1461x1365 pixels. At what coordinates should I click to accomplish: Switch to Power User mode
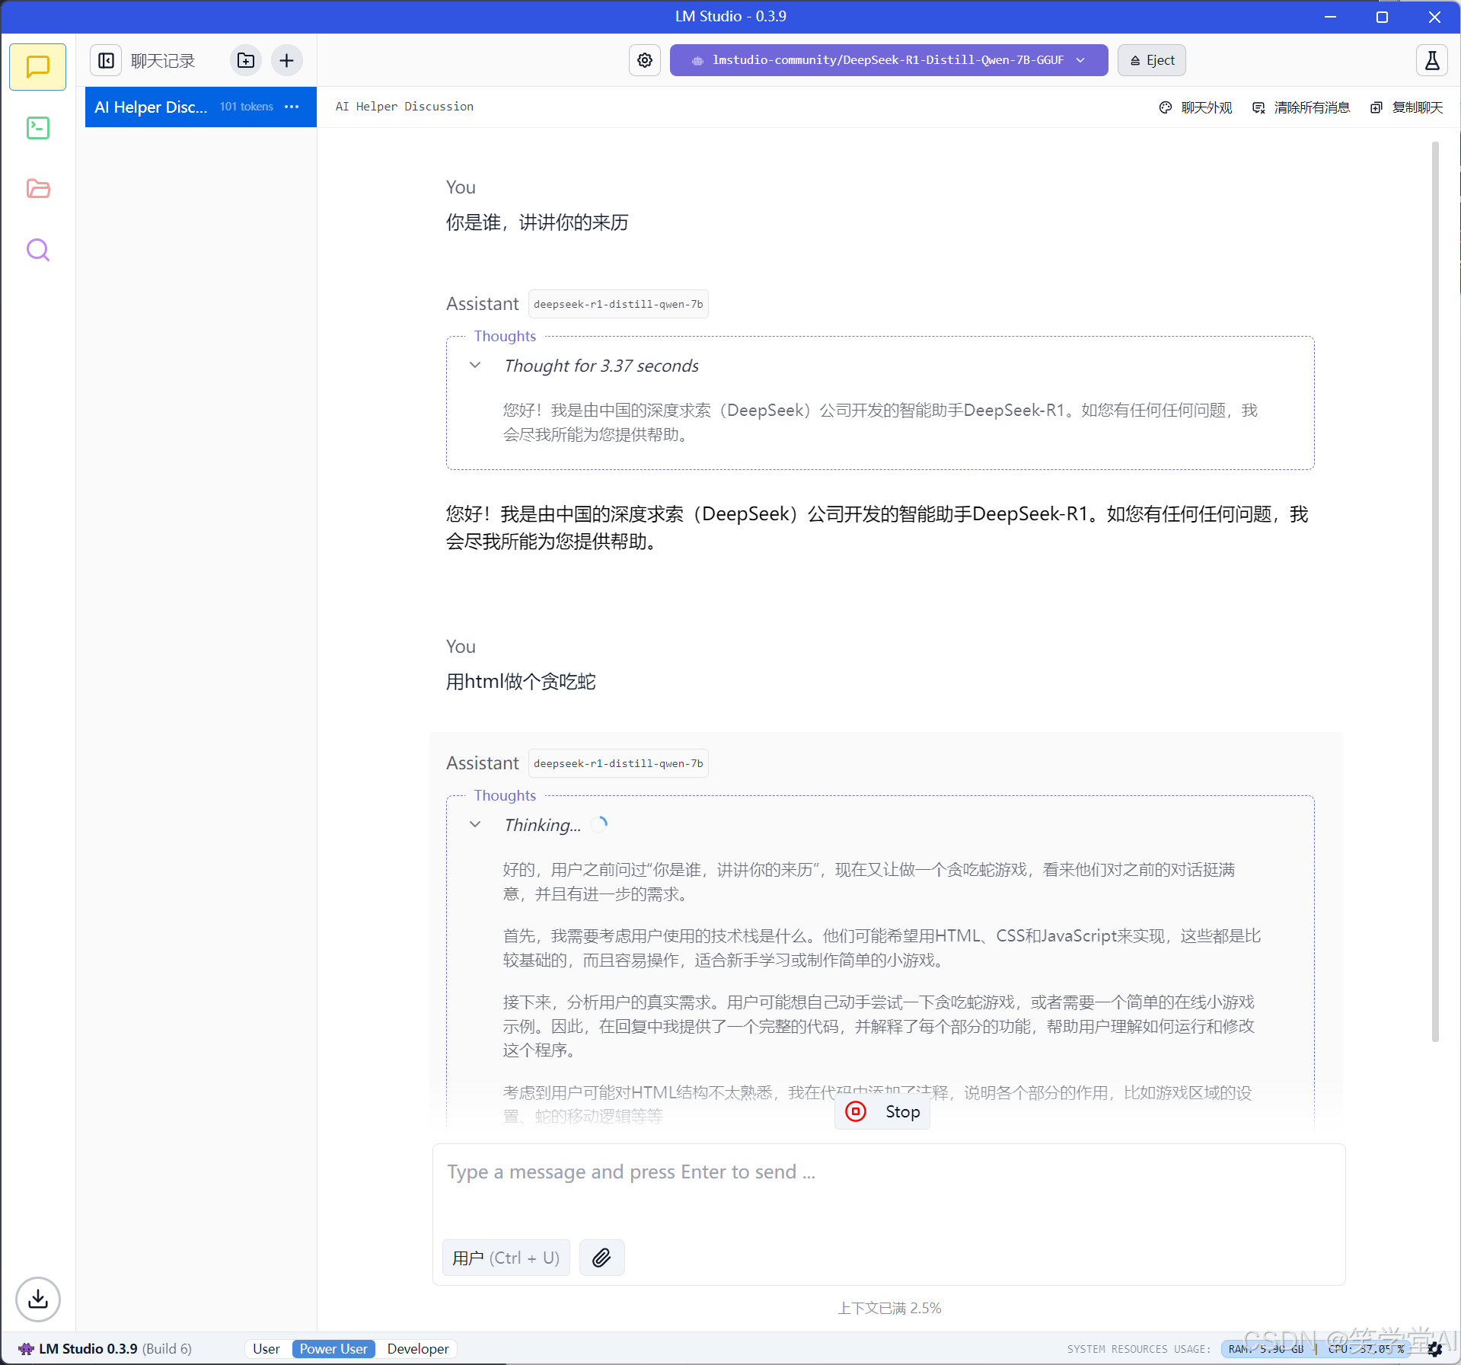coord(333,1349)
